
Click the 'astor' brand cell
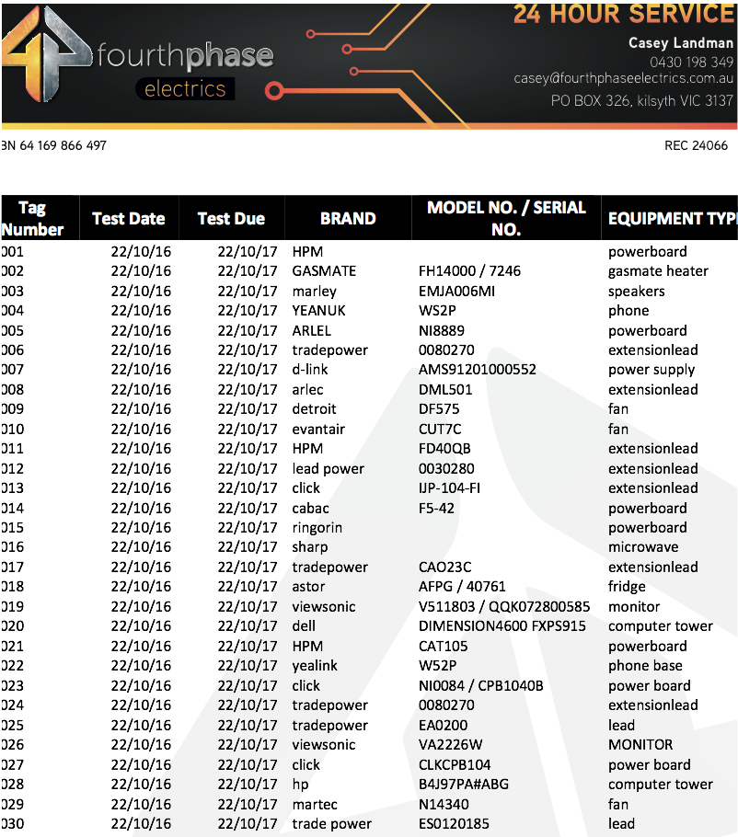308,586
